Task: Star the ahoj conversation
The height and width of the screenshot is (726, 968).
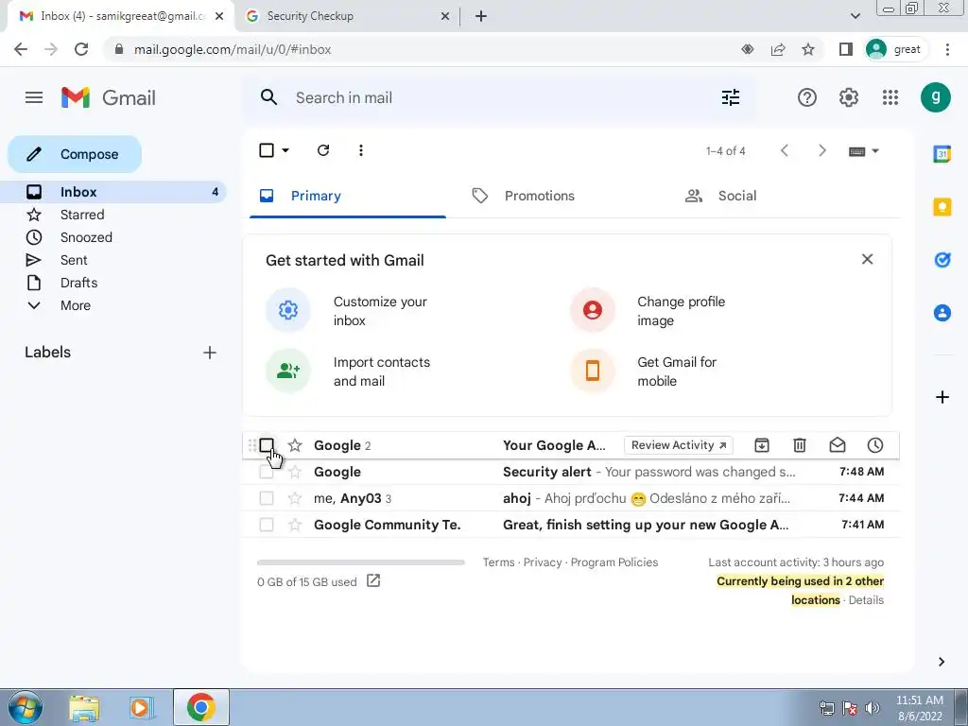Action: (x=295, y=498)
